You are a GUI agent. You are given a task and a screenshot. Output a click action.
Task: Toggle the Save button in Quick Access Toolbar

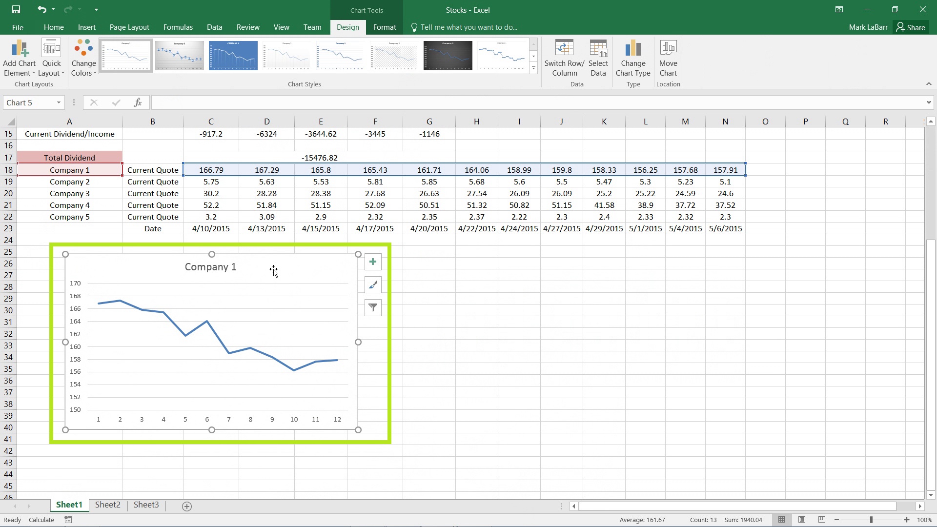pyautogui.click(x=16, y=9)
